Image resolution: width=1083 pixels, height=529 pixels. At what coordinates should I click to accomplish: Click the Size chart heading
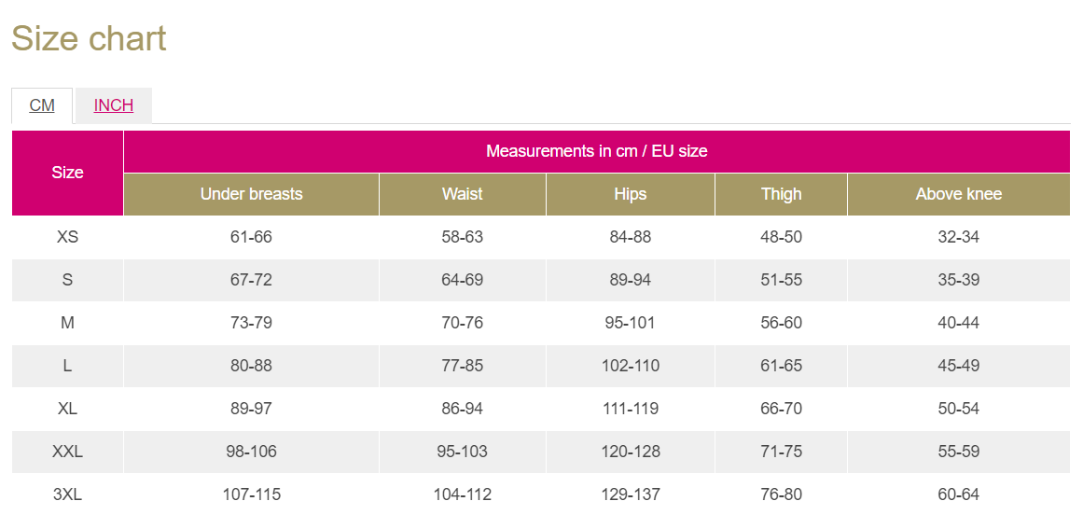(90, 38)
